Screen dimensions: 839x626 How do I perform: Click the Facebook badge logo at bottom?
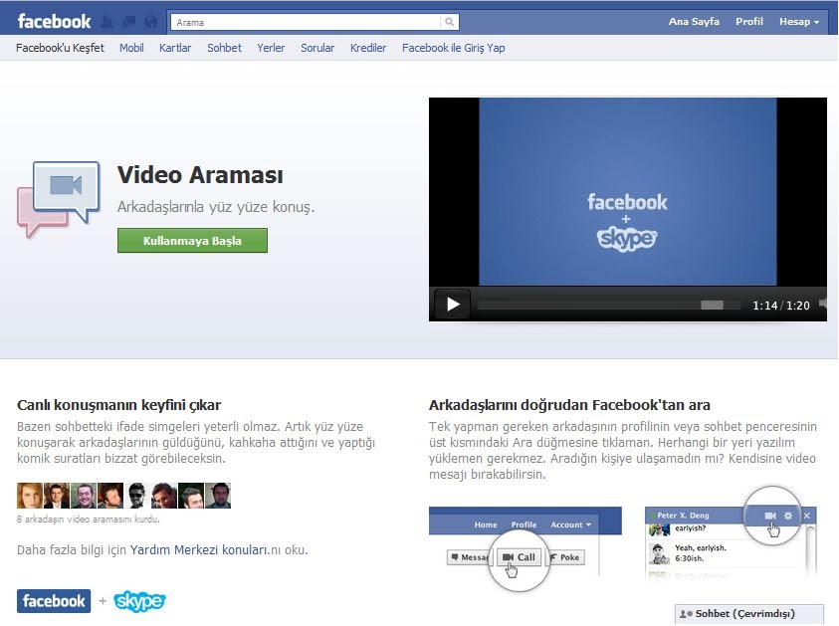[x=54, y=601]
